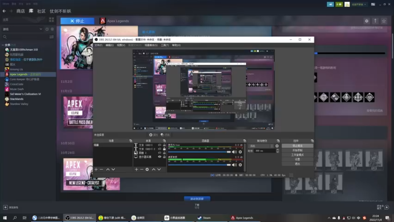394x222 pixels.
Task: Pop out the sources dock in OBS
Action: click(x=164, y=141)
